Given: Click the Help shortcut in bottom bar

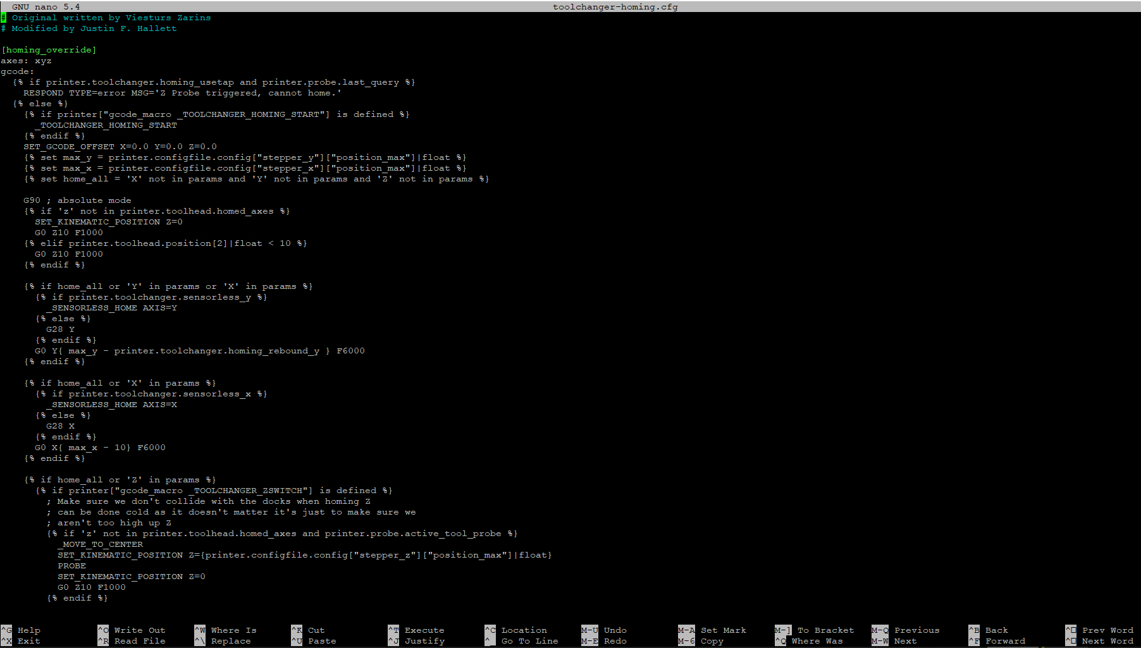Looking at the screenshot, I should point(28,630).
